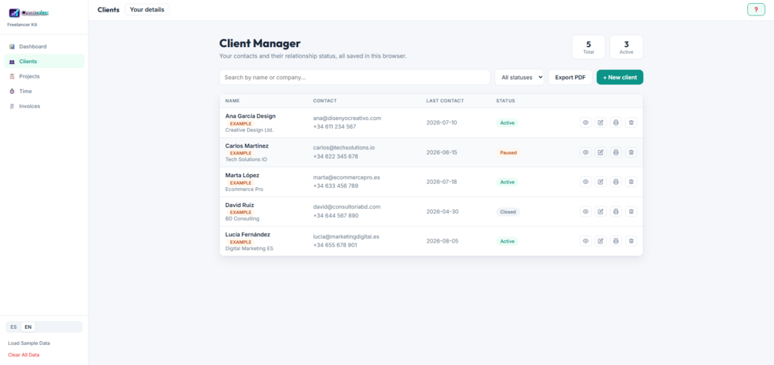The image size is (774, 365).
Task: Focus the search by name field
Action: point(354,77)
